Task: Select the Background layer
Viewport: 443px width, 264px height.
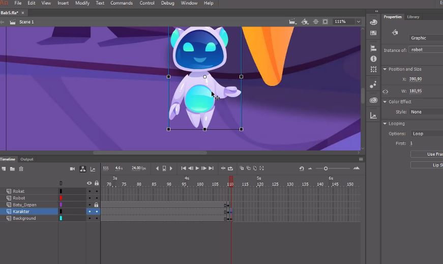Action: coord(24,218)
